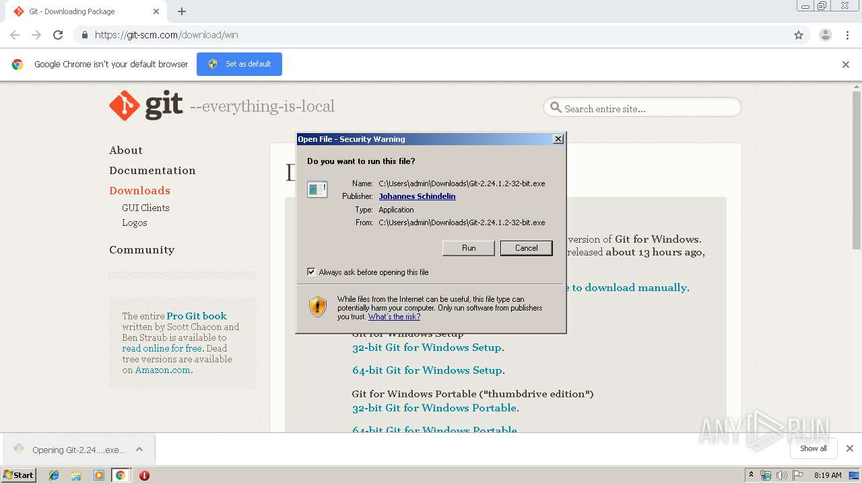Set Chrome as default browser
This screenshot has width=862, height=484.
pyautogui.click(x=239, y=64)
